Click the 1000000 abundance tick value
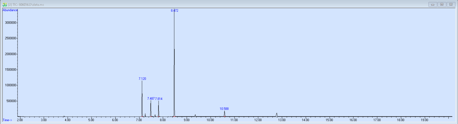458x124 pixels. click(x=11, y=85)
